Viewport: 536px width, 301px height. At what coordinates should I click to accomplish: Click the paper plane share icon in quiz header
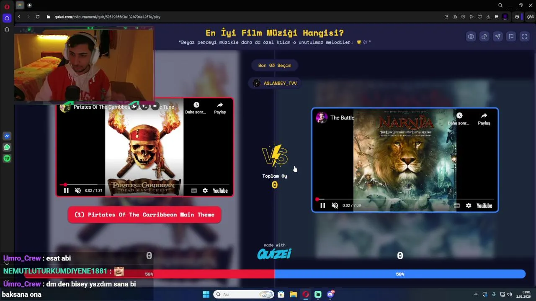click(x=498, y=37)
